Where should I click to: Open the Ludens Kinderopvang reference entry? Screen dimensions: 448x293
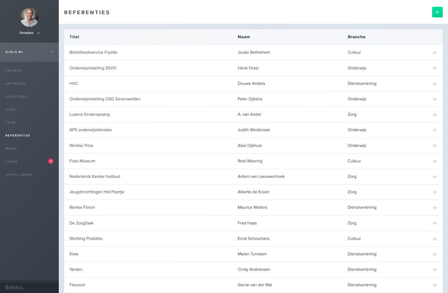(x=90, y=114)
